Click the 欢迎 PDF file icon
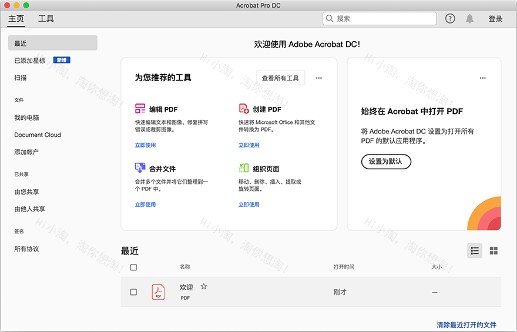The image size is (517, 332). pyautogui.click(x=158, y=292)
